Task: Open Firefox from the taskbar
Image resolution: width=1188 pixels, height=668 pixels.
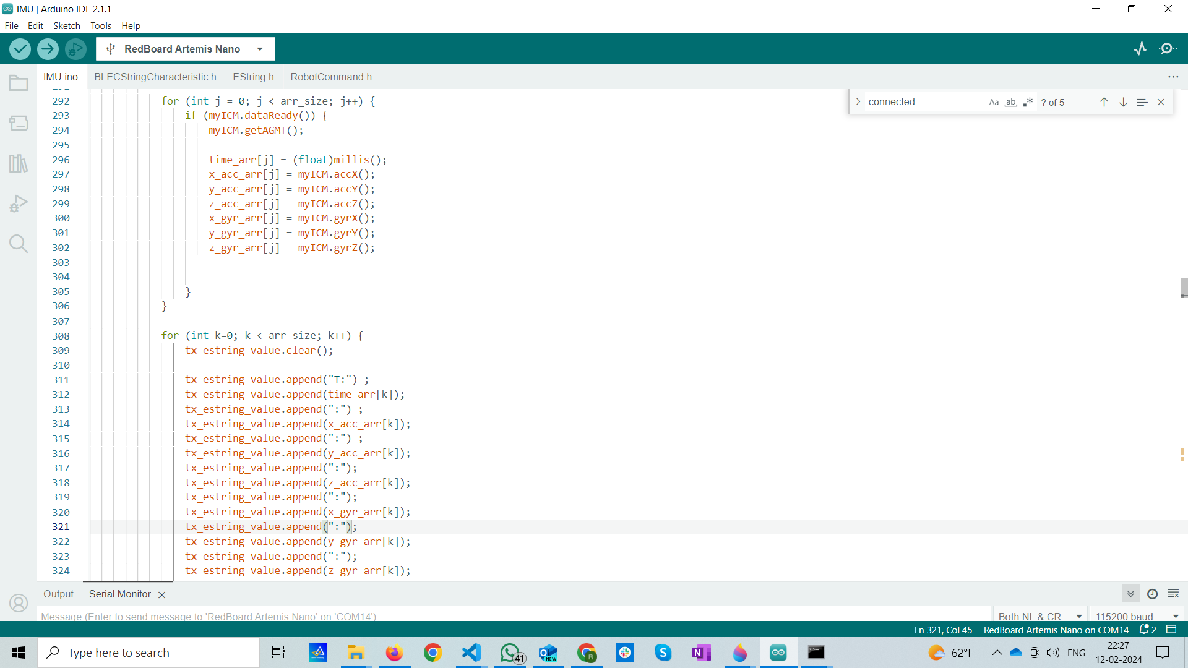Action: [394, 653]
